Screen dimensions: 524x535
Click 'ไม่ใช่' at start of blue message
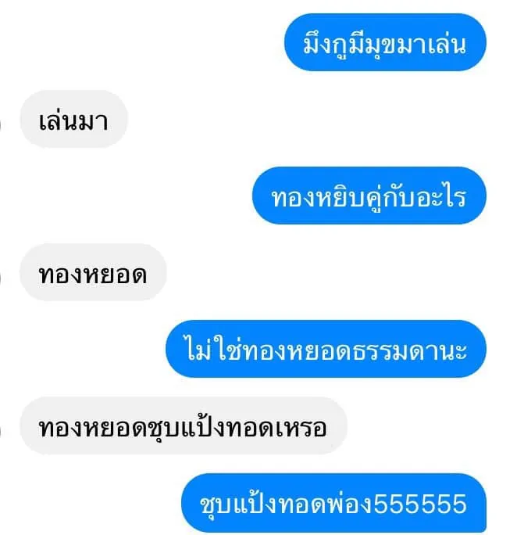(x=215, y=348)
